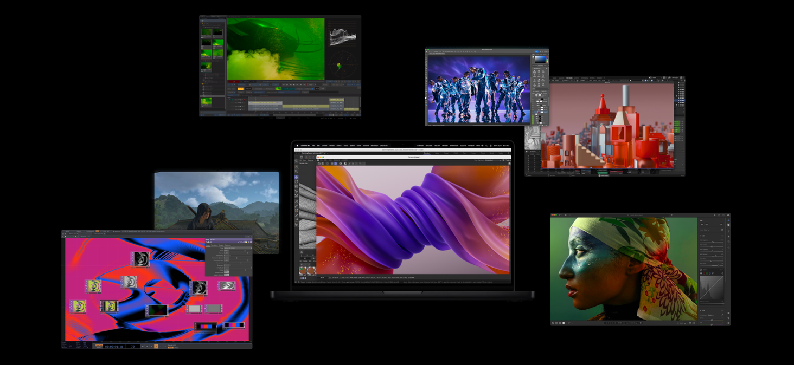Image resolution: width=794 pixels, height=365 pixels.
Task: Open the White Balance dropdown in Lightroom
Action: tap(711, 315)
